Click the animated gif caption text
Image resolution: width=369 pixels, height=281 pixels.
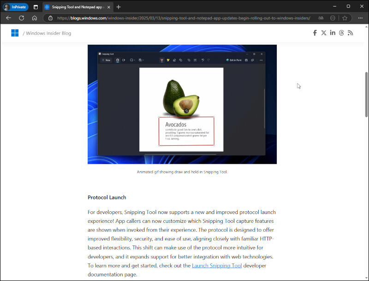tap(182, 172)
